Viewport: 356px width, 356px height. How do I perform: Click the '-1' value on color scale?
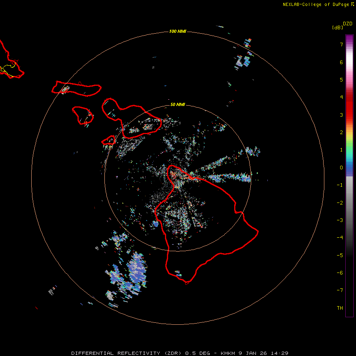pos(340,185)
